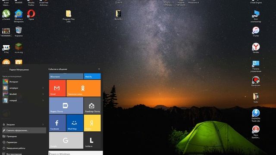The image size is (276, 155).
Task: Launch Bandicam from the desktop
Action: (x=256, y=81)
